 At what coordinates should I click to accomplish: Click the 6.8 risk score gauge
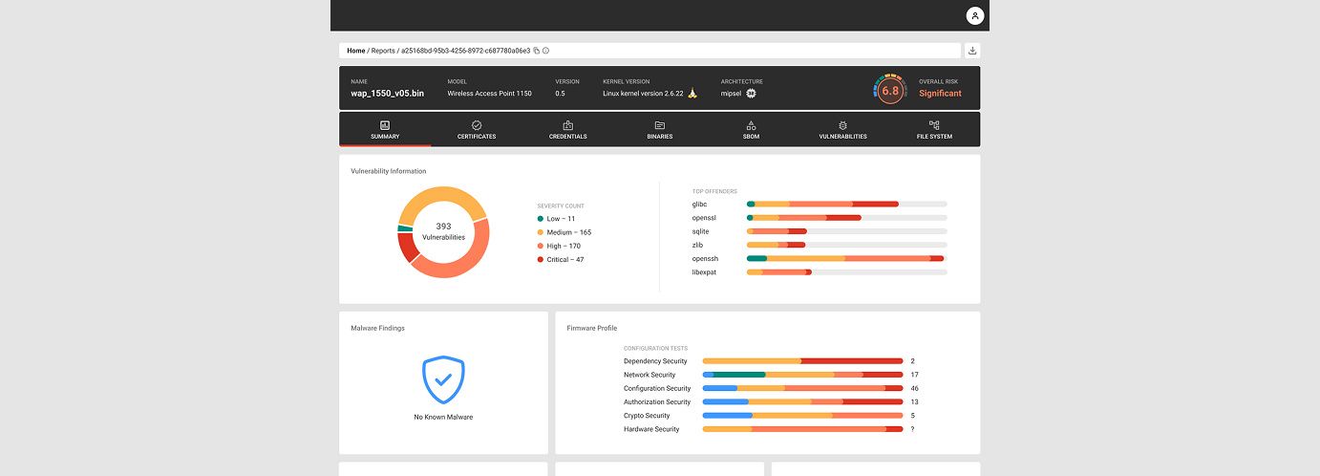click(890, 91)
